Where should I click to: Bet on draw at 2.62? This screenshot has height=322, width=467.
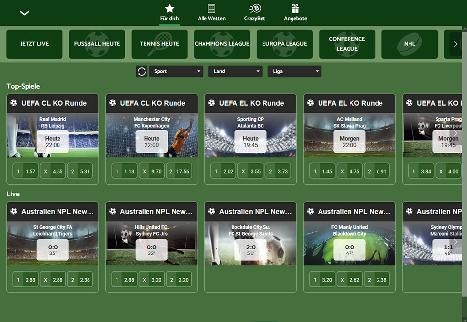point(350,280)
